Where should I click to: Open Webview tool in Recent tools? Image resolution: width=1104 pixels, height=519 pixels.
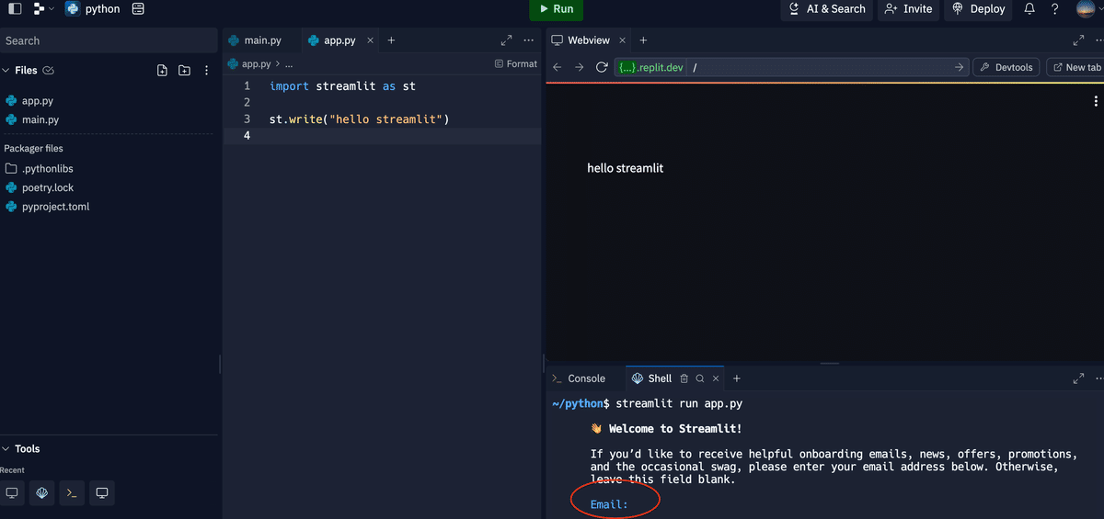coord(12,493)
